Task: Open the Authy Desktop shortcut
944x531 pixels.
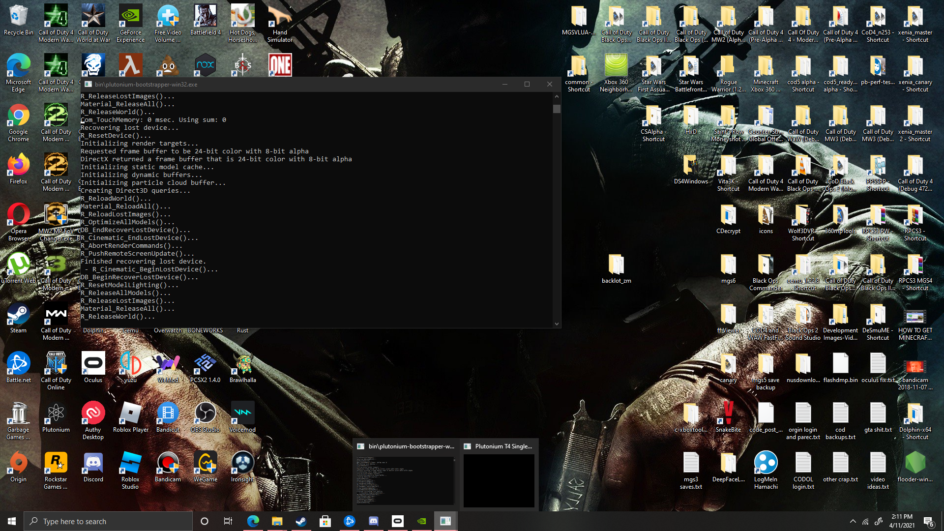Action: (93, 420)
